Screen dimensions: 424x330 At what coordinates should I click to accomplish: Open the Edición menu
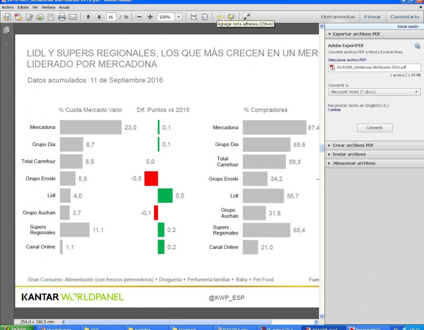(x=23, y=7)
